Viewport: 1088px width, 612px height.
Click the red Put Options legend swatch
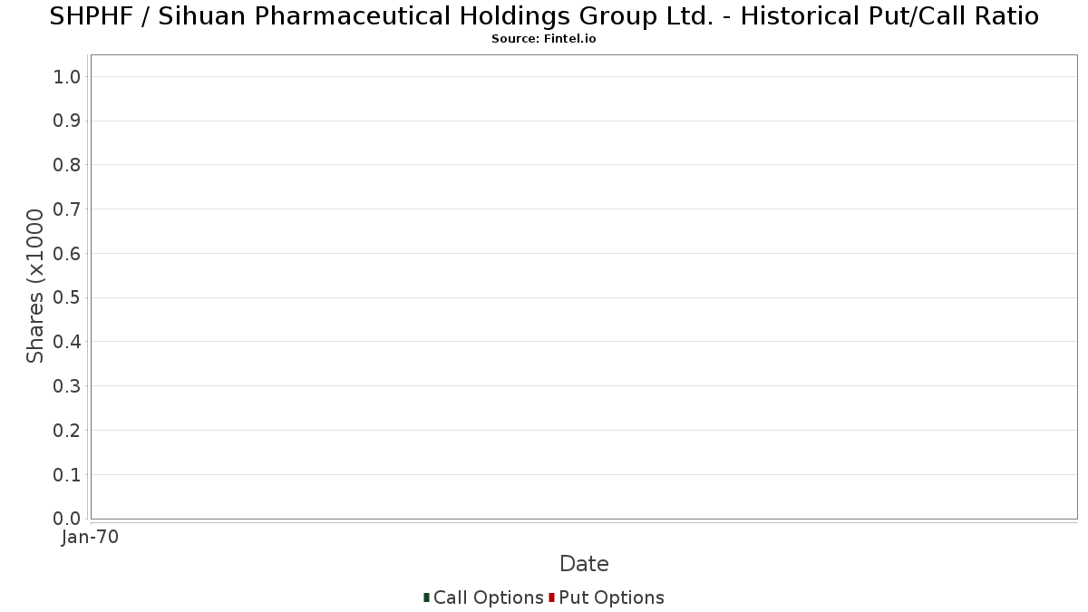(551, 597)
